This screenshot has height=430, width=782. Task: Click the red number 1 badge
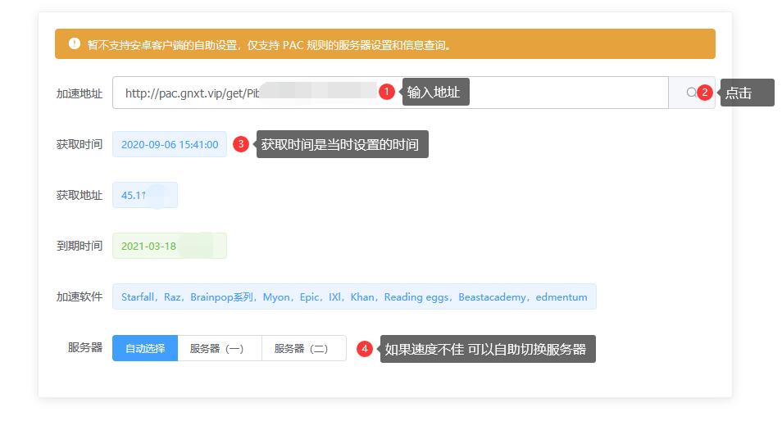click(387, 93)
